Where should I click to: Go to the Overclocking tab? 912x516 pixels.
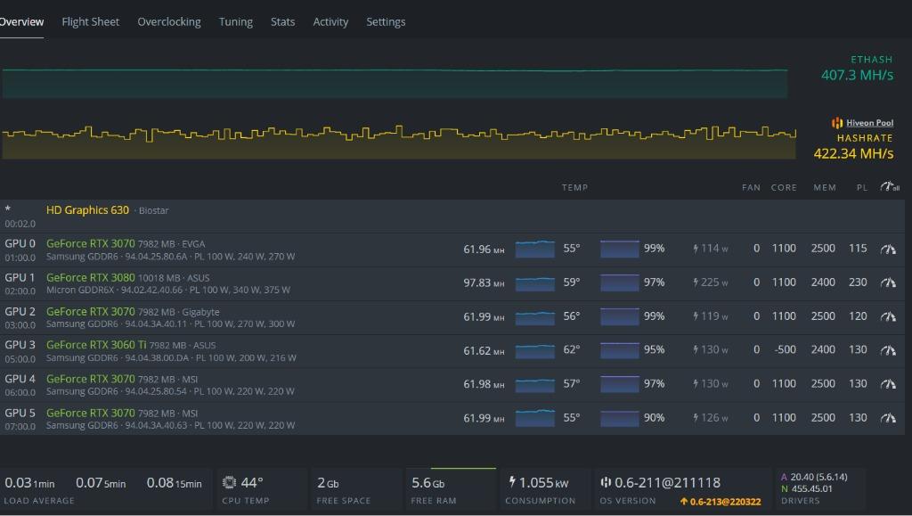click(168, 22)
